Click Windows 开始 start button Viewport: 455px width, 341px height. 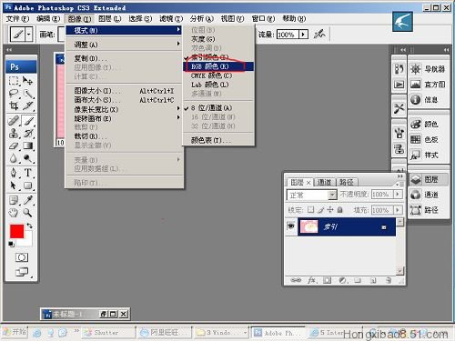(15, 332)
